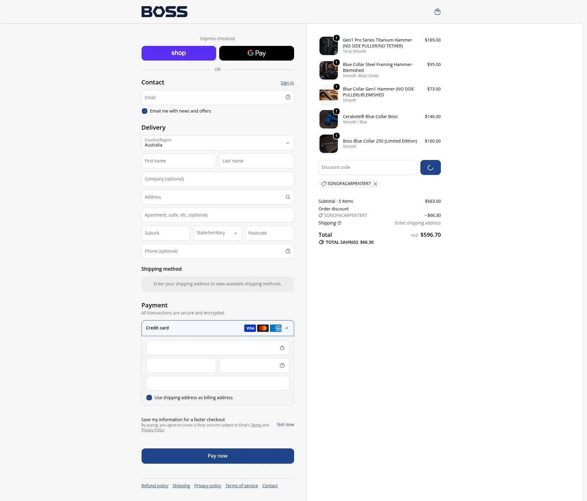Click the Sign in link

coord(287,83)
